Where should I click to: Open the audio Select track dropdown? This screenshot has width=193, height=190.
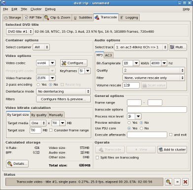[141, 47]
